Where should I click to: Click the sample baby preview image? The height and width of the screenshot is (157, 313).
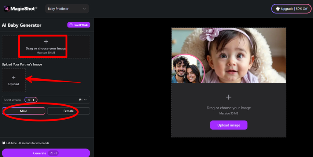click(229, 55)
